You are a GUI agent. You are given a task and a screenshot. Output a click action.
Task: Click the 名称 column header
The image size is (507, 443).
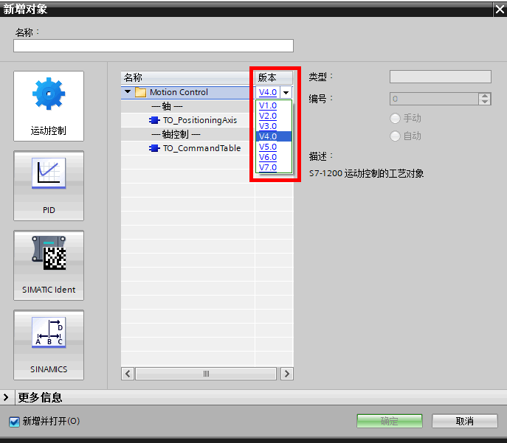click(x=187, y=78)
